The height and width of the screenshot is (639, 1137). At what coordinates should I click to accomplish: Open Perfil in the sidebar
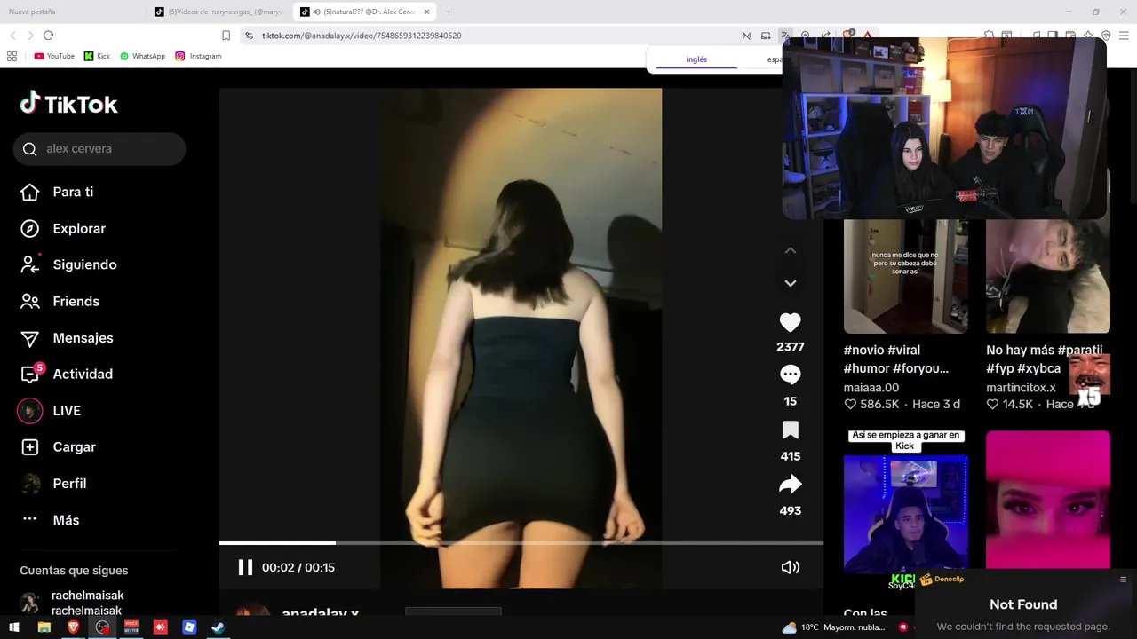[x=69, y=484]
